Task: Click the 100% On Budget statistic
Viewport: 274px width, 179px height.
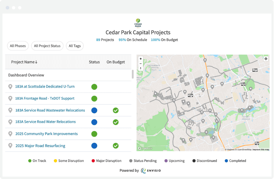Action: click(164, 40)
